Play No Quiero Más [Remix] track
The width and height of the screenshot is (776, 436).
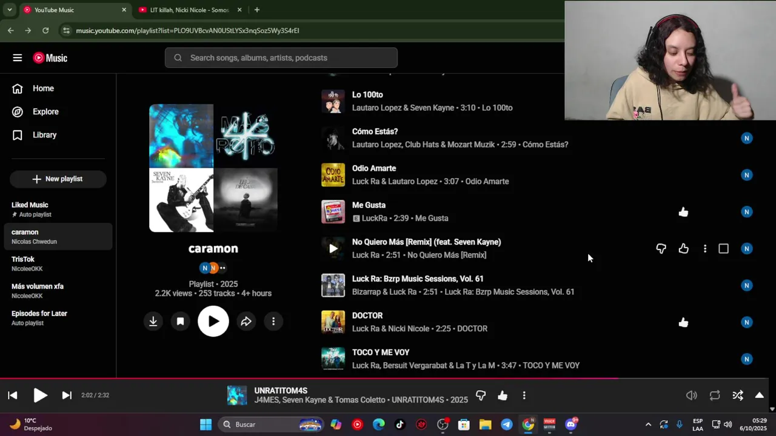click(x=333, y=248)
